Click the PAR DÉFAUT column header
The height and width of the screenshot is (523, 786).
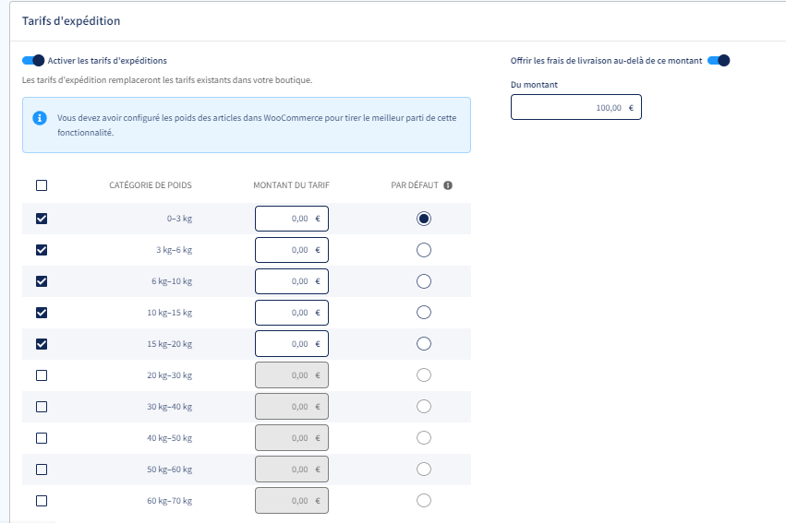415,185
